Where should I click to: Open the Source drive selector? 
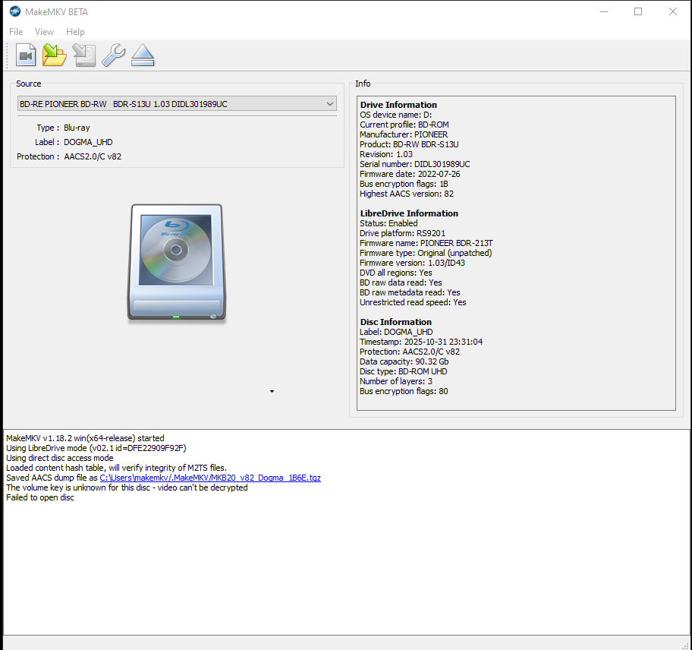coord(177,103)
